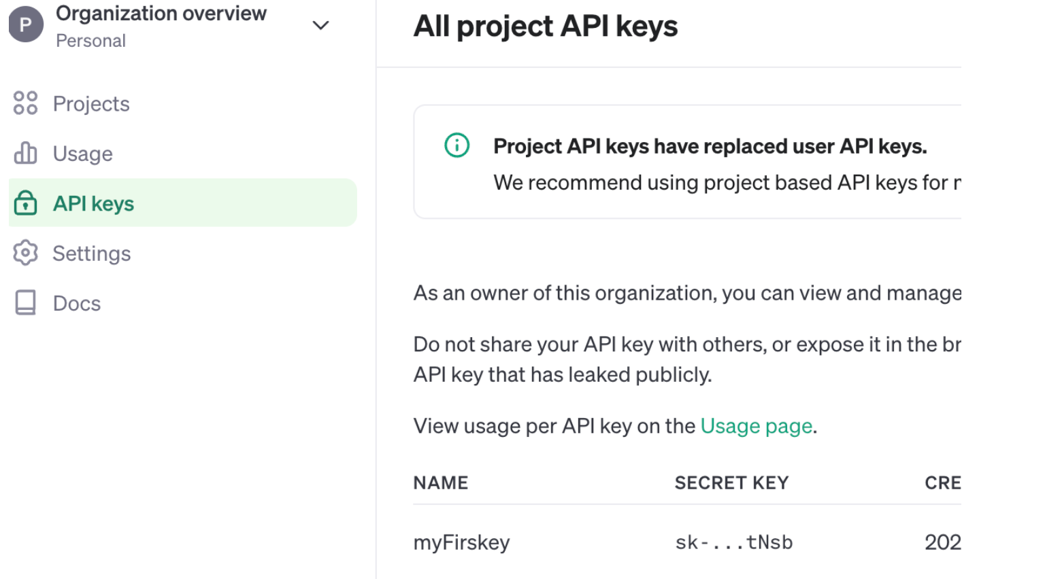Click the Projects grid icon

(25, 103)
